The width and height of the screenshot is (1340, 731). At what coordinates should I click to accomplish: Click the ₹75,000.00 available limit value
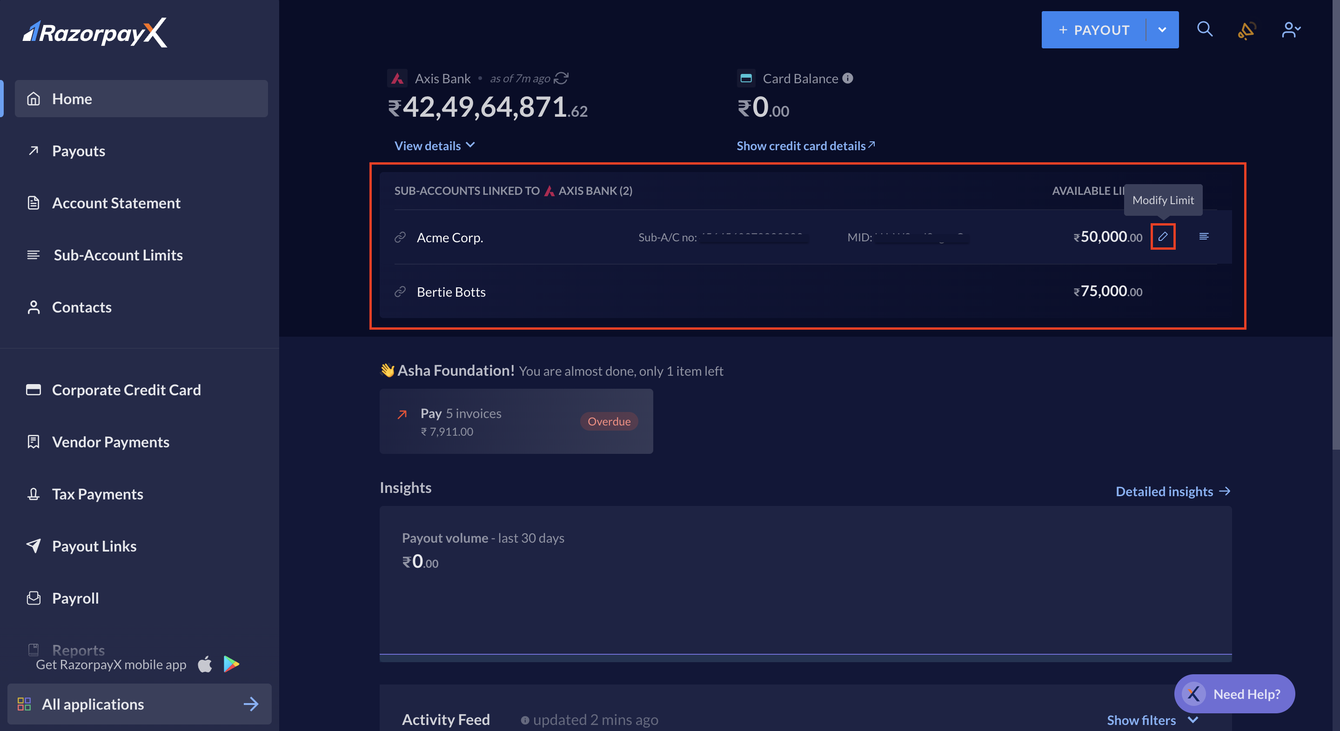tap(1108, 291)
